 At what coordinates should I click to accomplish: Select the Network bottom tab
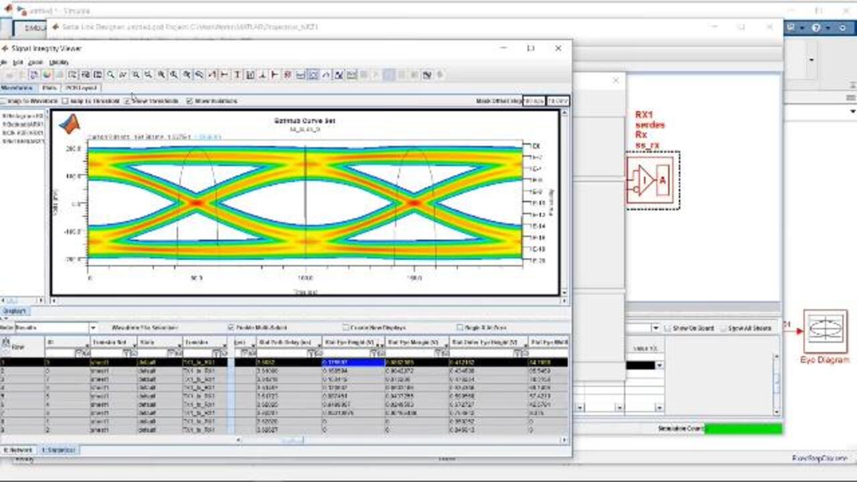click(19, 450)
